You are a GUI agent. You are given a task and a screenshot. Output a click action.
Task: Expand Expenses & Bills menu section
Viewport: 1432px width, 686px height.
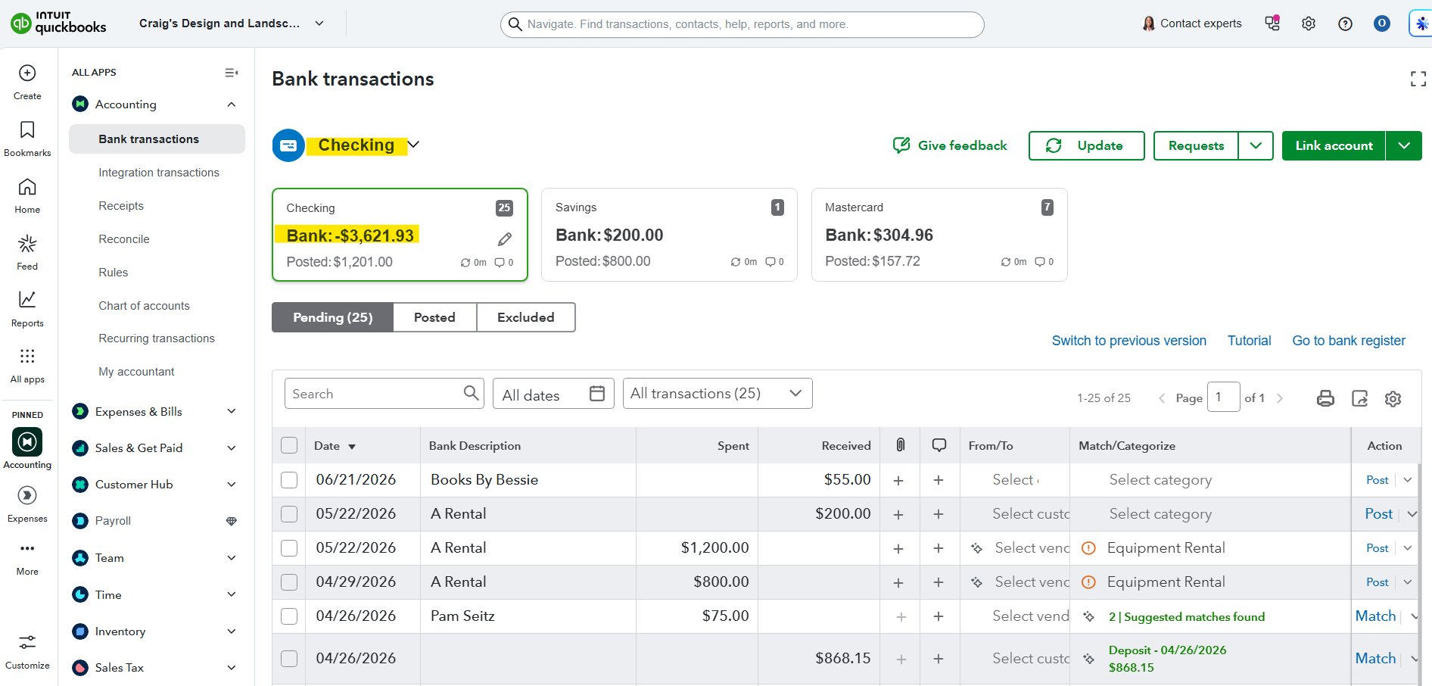pos(232,412)
